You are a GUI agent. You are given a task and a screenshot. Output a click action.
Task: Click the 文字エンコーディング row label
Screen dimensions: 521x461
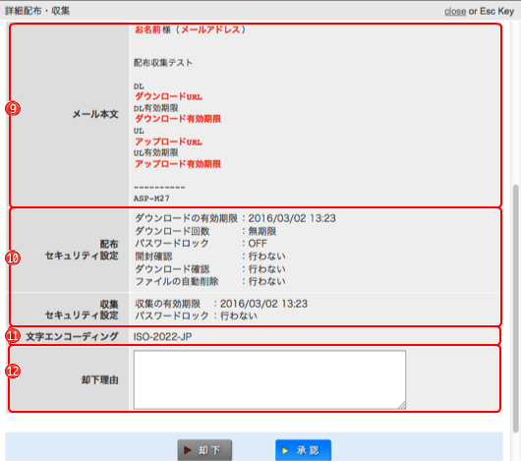72,337
